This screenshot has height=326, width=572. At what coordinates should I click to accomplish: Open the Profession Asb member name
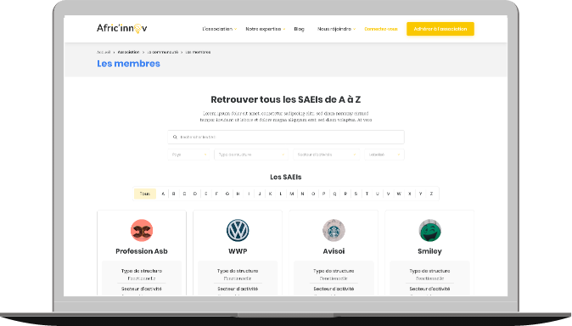[142, 251]
